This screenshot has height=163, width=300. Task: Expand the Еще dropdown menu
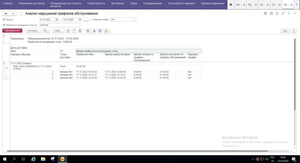pyautogui.click(x=286, y=30)
